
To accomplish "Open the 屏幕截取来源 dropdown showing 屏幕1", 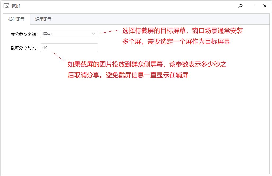I will click(66, 34).
